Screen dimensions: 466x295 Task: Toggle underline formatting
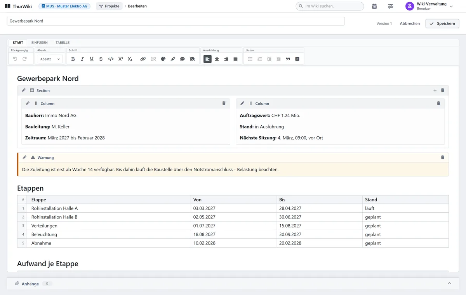coord(92,59)
